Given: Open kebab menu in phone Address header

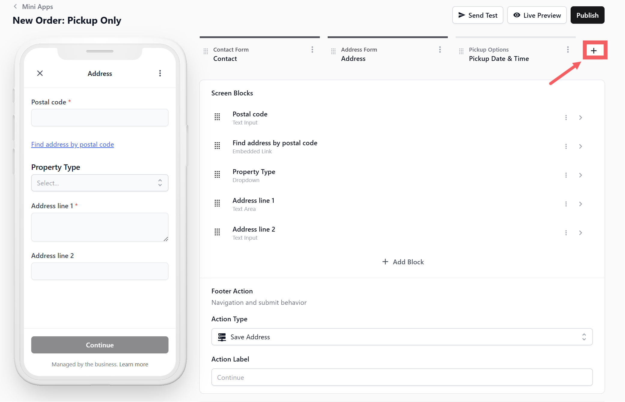Looking at the screenshot, I should point(160,73).
